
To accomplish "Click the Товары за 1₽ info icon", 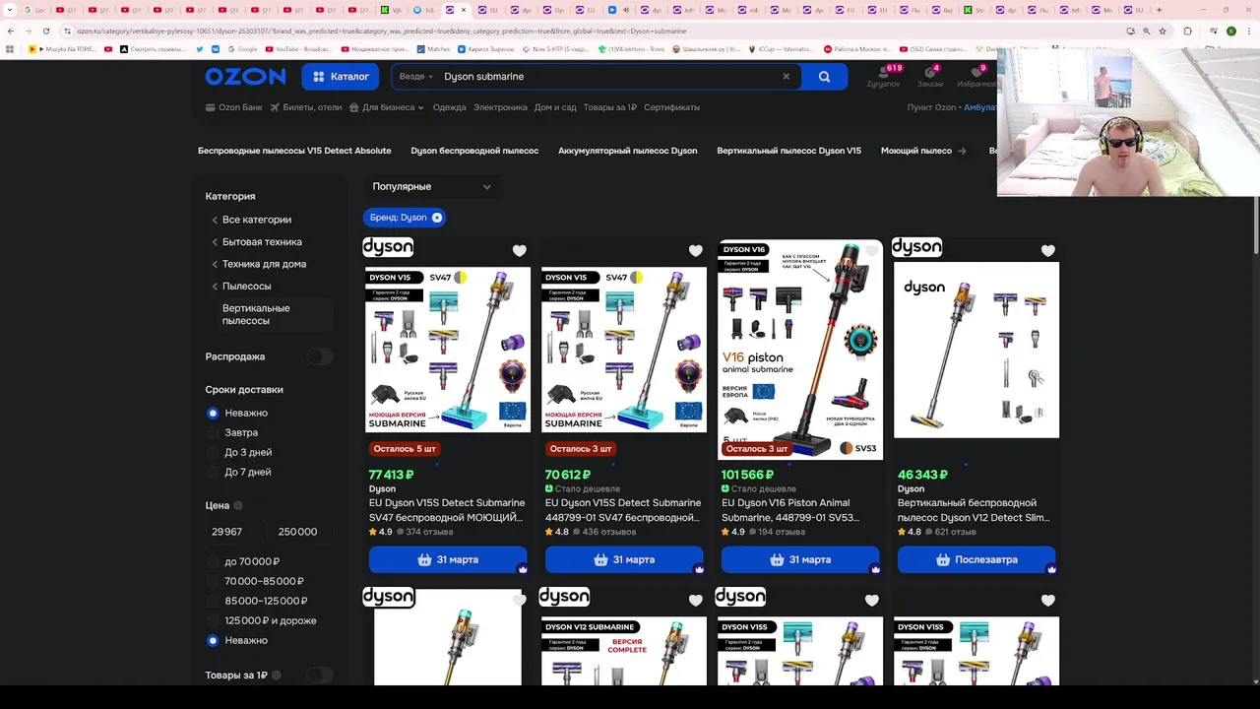I will pos(277,676).
